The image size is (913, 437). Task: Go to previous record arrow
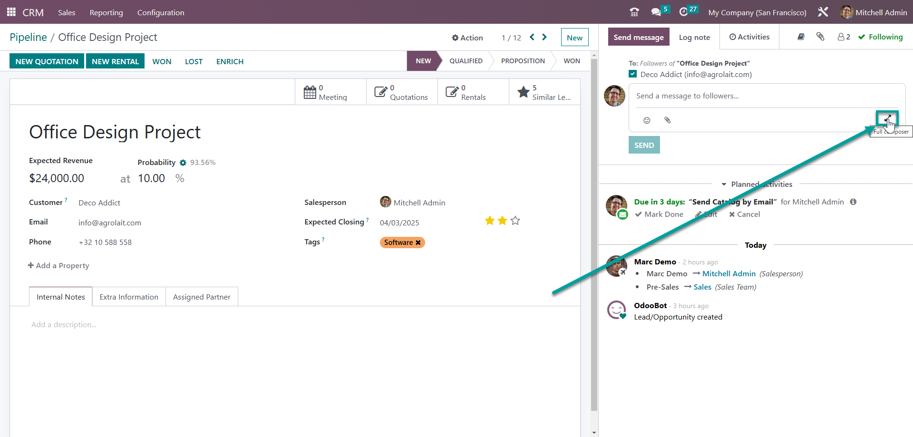(532, 37)
